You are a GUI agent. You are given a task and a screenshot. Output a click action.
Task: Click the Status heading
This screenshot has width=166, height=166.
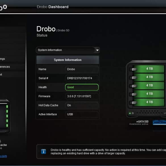(42, 35)
